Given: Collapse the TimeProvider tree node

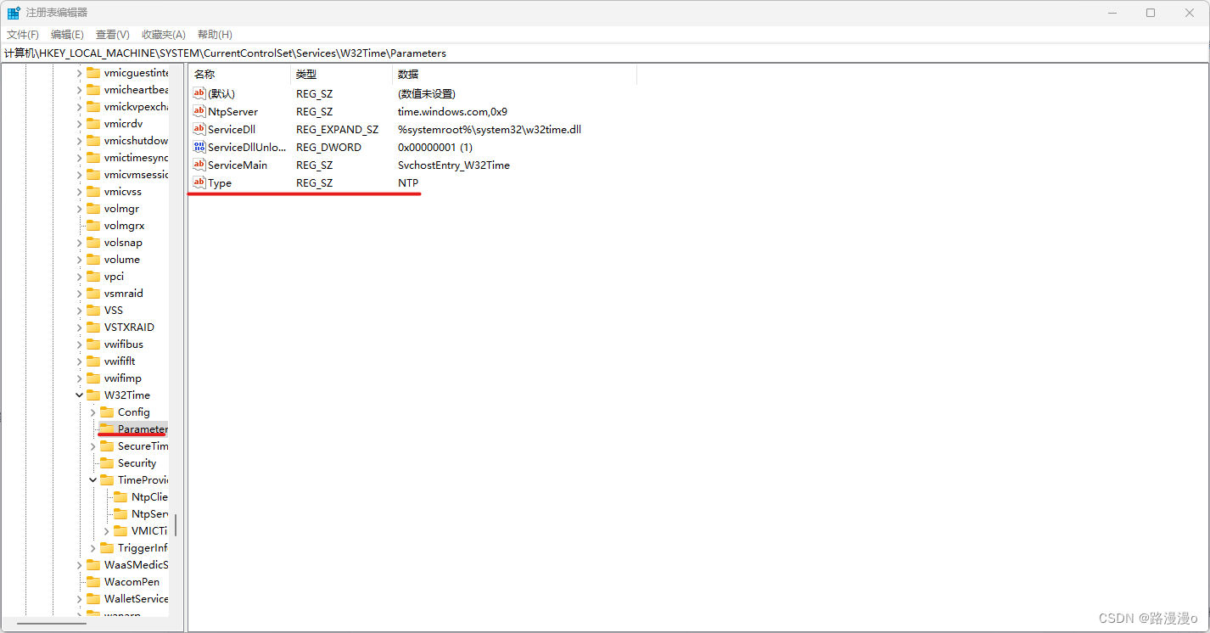Looking at the screenshot, I should tap(92, 479).
